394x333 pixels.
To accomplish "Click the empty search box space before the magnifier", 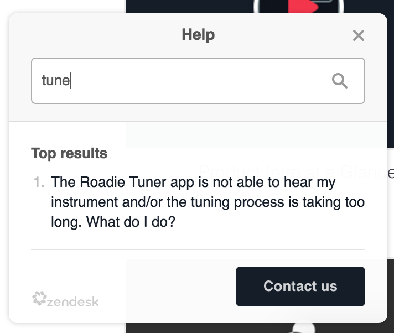I will tap(221, 81).
